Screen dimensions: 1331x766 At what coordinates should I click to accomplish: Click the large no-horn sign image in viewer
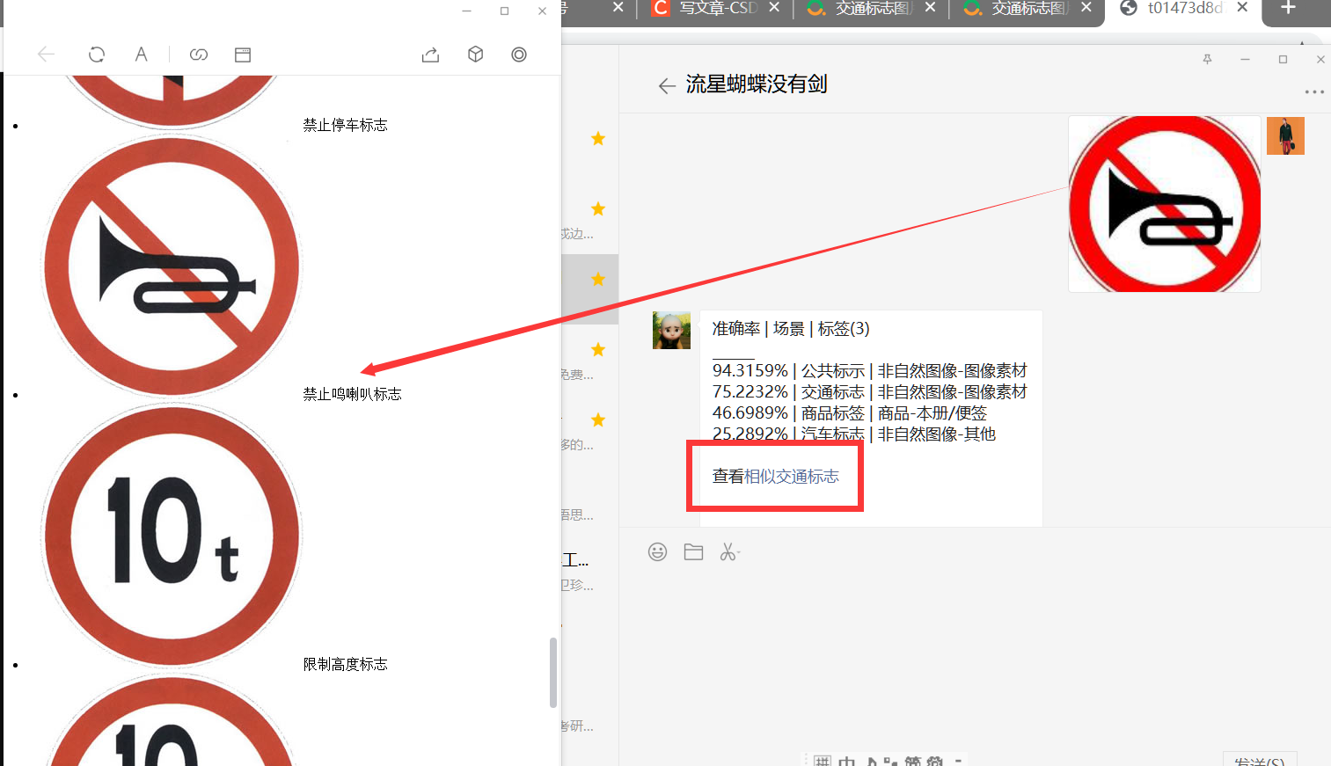172,266
